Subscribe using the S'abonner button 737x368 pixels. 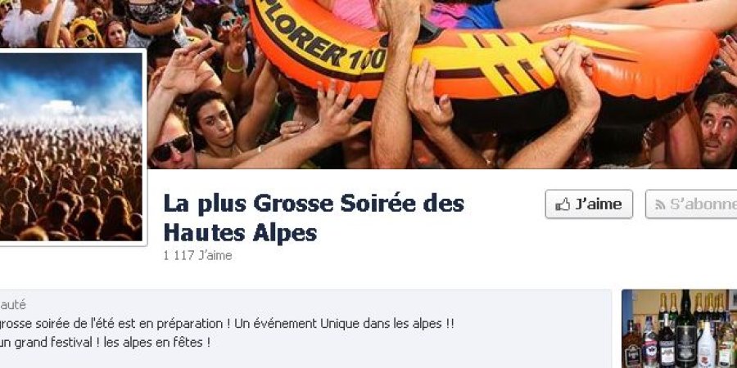click(691, 204)
